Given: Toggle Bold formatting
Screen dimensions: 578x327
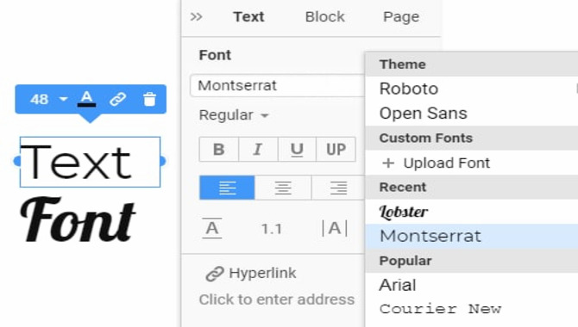Looking at the screenshot, I should (219, 150).
